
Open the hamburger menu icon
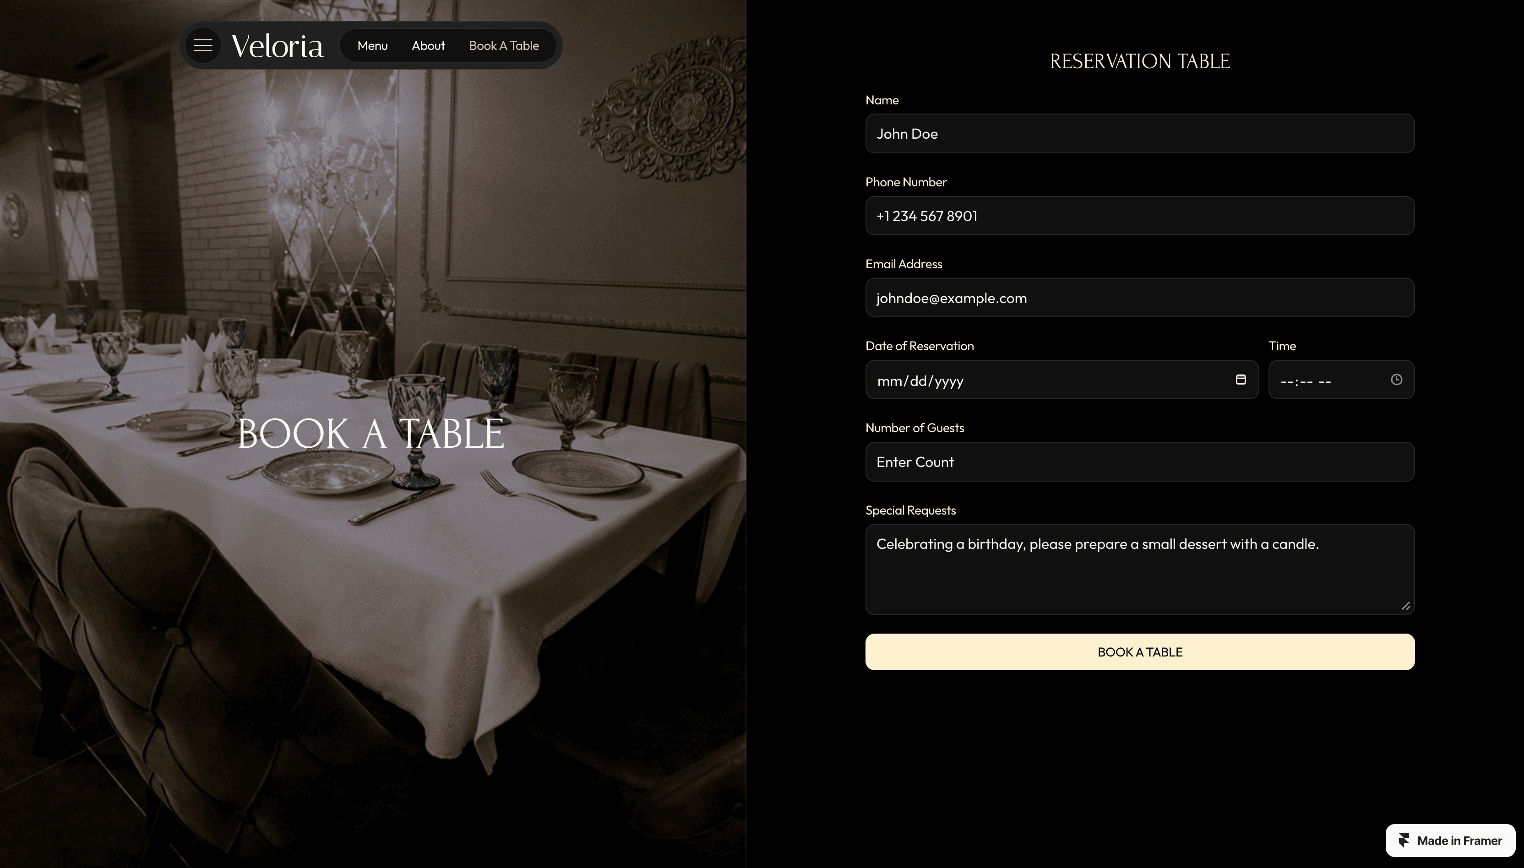coord(203,45)
